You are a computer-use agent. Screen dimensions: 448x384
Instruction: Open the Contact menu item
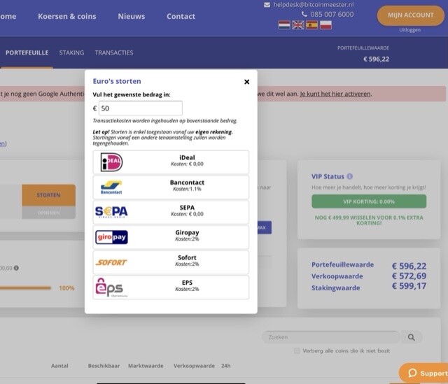pos(181,16)
